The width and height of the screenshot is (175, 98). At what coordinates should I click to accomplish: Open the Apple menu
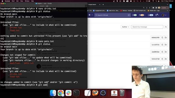(2, 1)
